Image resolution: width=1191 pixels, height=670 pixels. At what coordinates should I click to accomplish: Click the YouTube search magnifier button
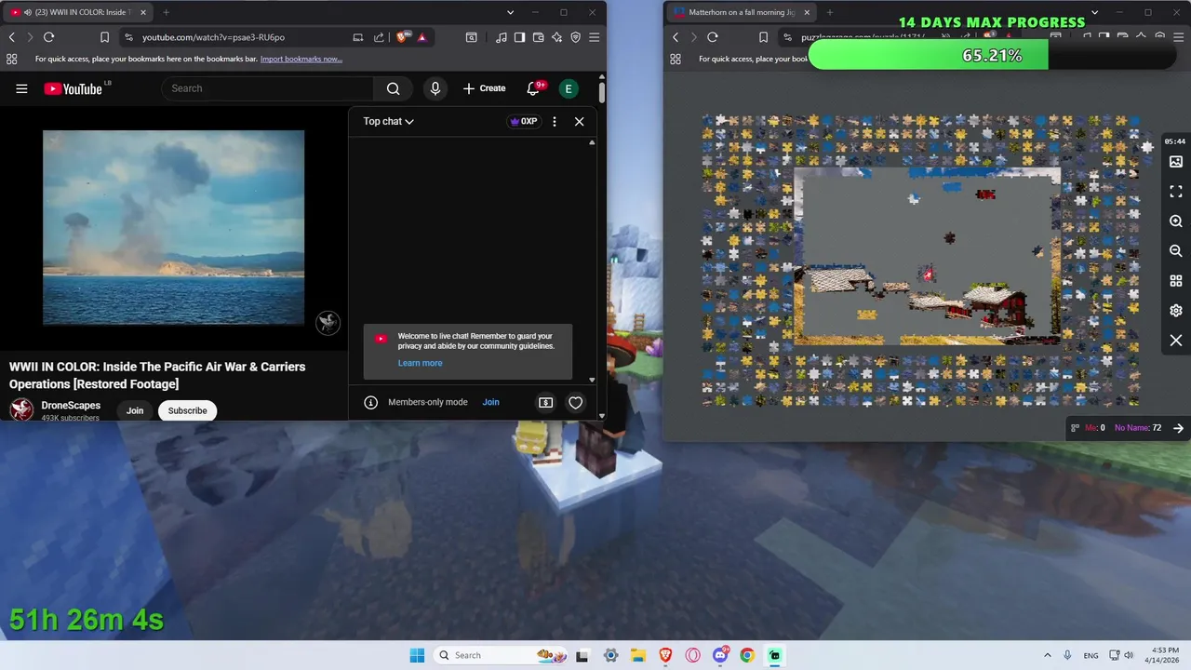point(393,88)
